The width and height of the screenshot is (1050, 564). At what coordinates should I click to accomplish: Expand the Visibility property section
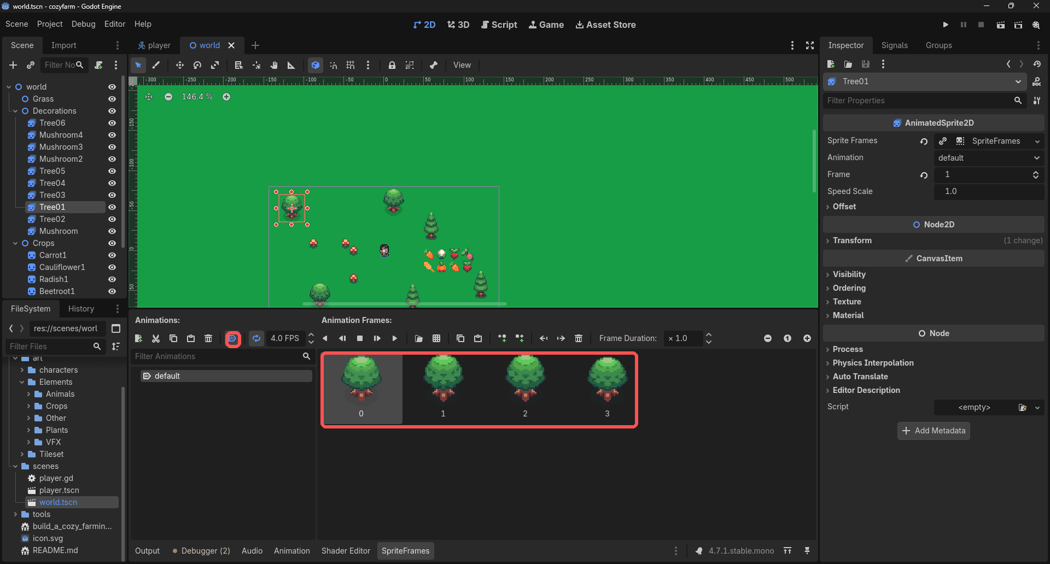coord(934,274)
